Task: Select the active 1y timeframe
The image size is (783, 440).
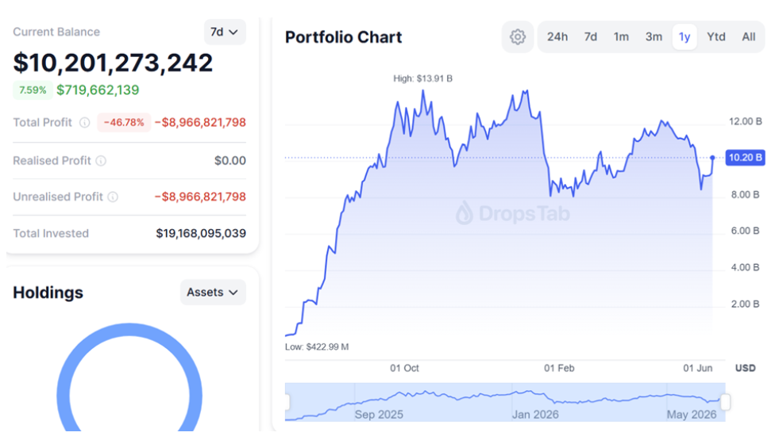Action: click(685, 37)
